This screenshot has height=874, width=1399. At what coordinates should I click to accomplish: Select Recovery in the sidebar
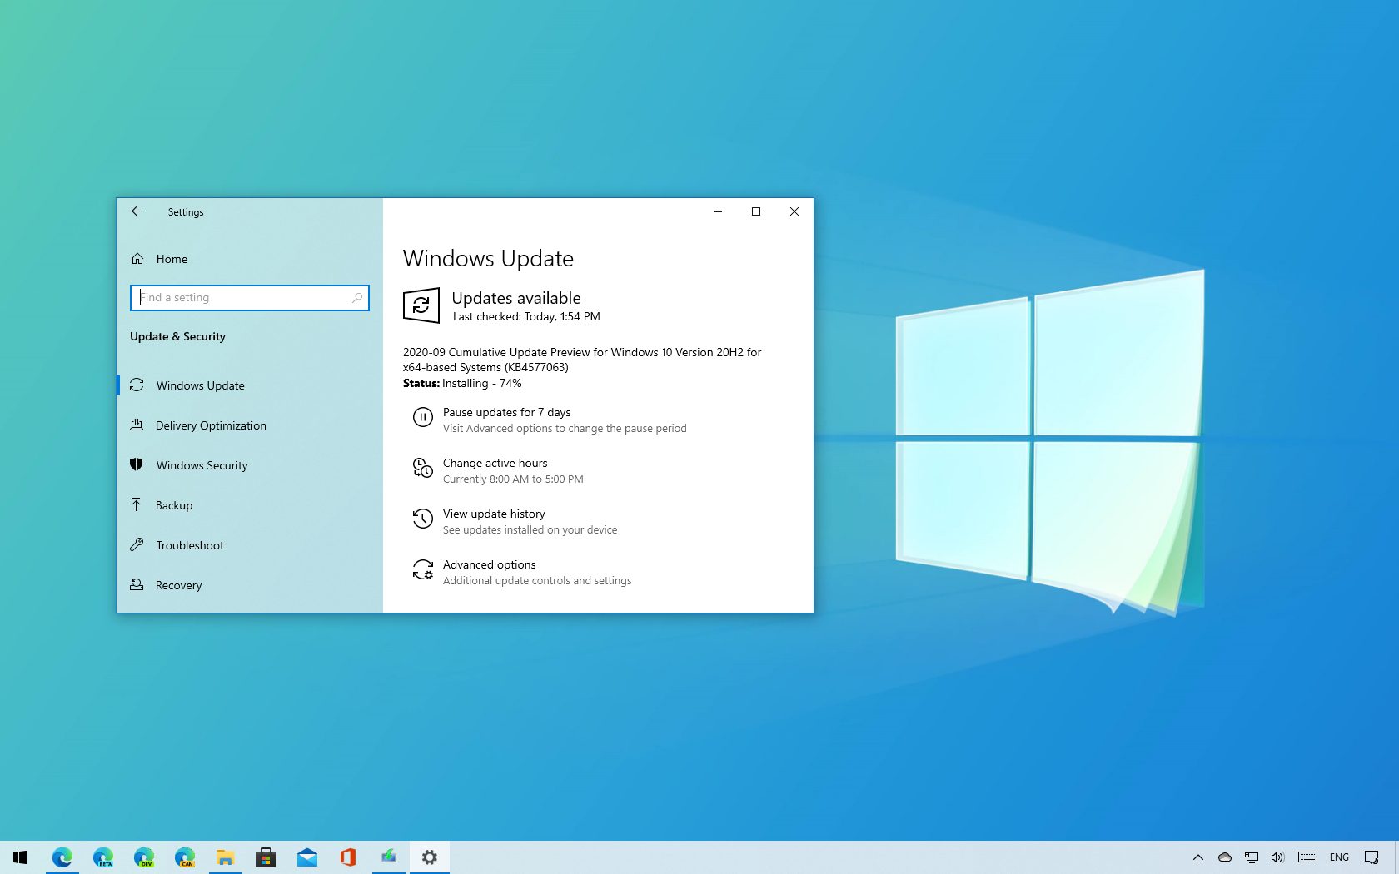[x=250, y=584]
